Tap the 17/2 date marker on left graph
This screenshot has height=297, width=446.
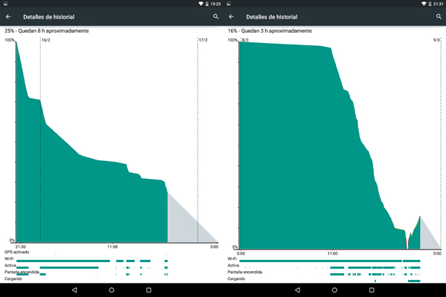203,40
